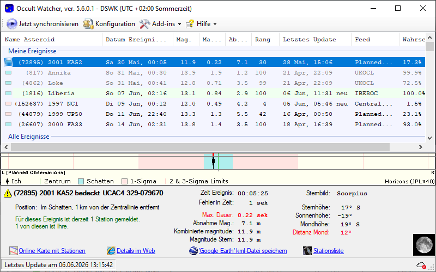Click the Google Earth globe icon
Screen dimensions: 436x272
[193, 251]
